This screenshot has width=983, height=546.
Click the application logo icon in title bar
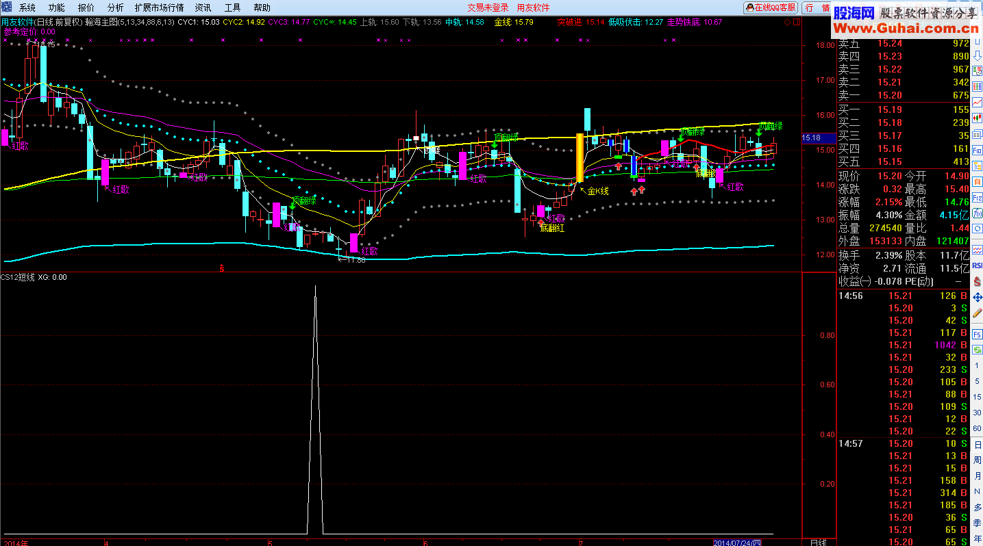[x=6, y=7]
